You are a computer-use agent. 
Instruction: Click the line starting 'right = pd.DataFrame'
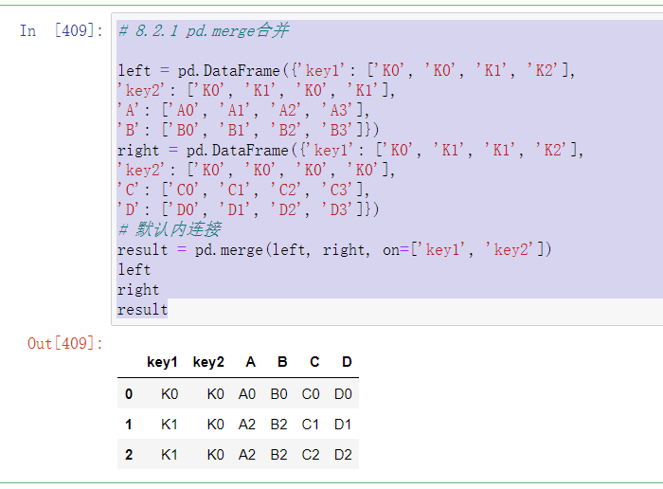350,150
